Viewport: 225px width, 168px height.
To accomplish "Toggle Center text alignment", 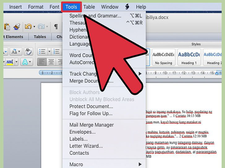I will [51, 62].
